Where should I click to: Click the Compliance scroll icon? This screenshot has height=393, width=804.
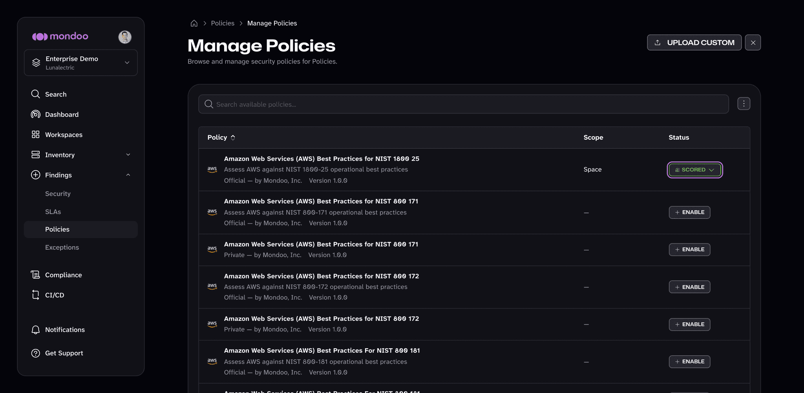(x=35, y=275)
